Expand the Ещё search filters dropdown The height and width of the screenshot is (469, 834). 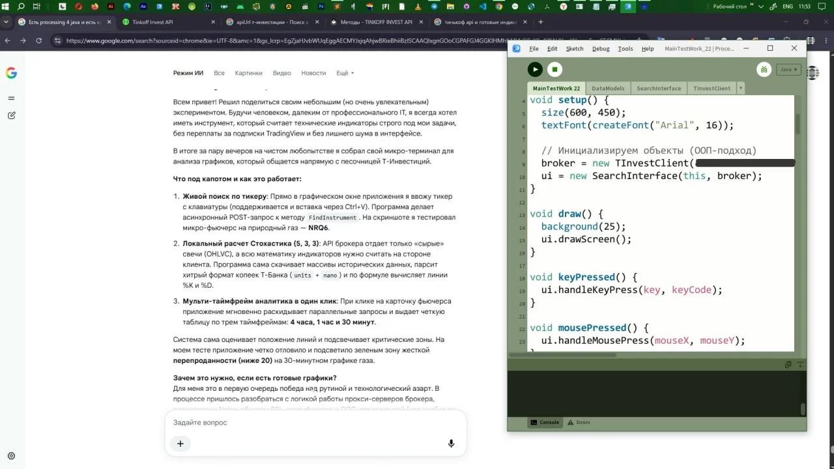tap(345, 73)
